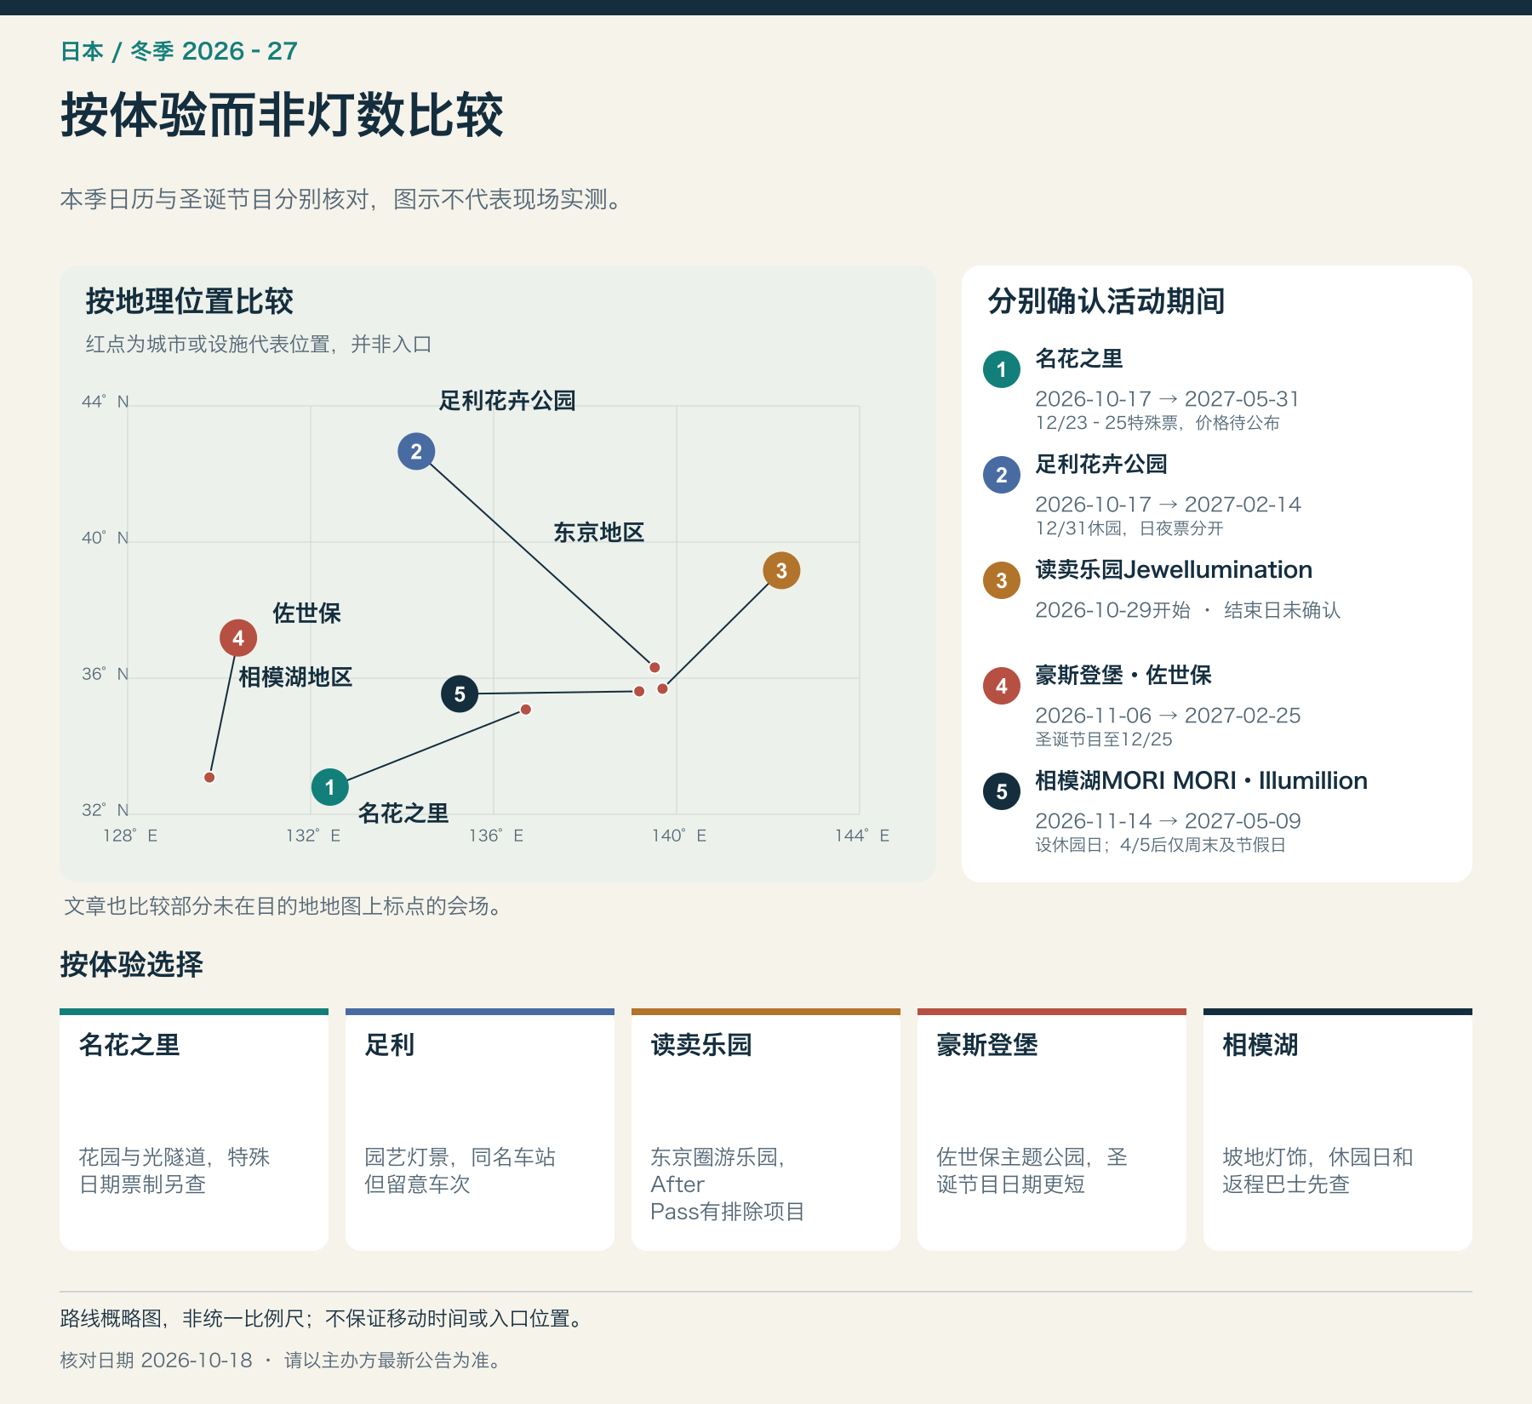Click blue map marker 2 for 足利花卉公园
The width and height of the screenshot is (1532, 1404).
tap(416, 451)
